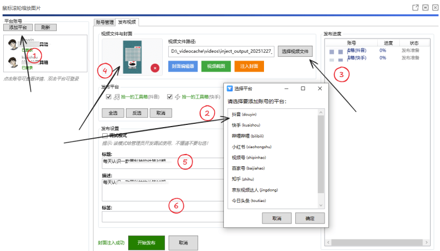
Task: Select 百家号 (baijiahao) in platform list
Action: (x=273, y=168)
